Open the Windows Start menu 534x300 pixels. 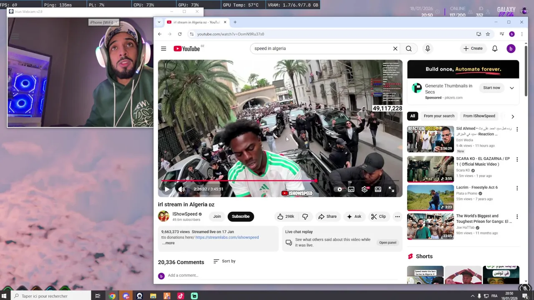(x=4, y=296)
